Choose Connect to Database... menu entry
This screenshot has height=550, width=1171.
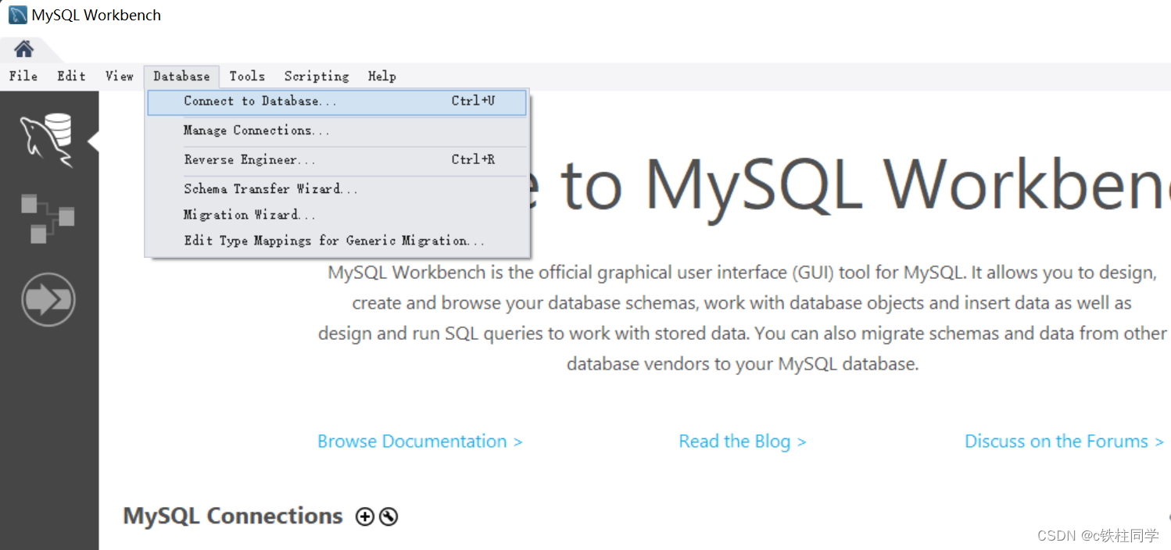point(337,102)
